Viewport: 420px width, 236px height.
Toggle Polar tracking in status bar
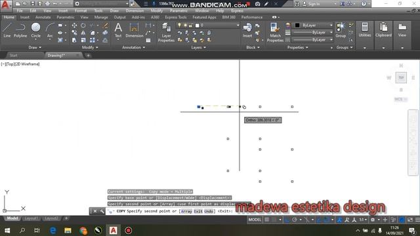coord(295,220)
